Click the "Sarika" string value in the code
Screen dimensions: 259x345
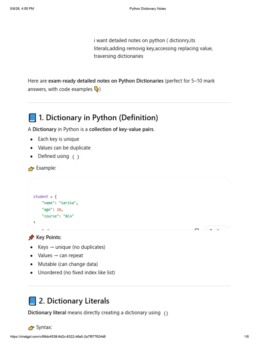coord(67,203)
